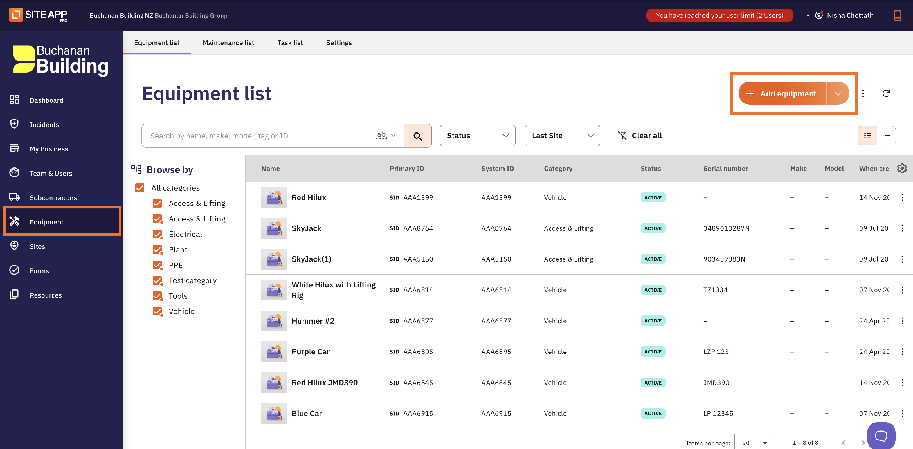
Task: Click Buchanan Building NZ company name
Action: (x=121, y=15)
